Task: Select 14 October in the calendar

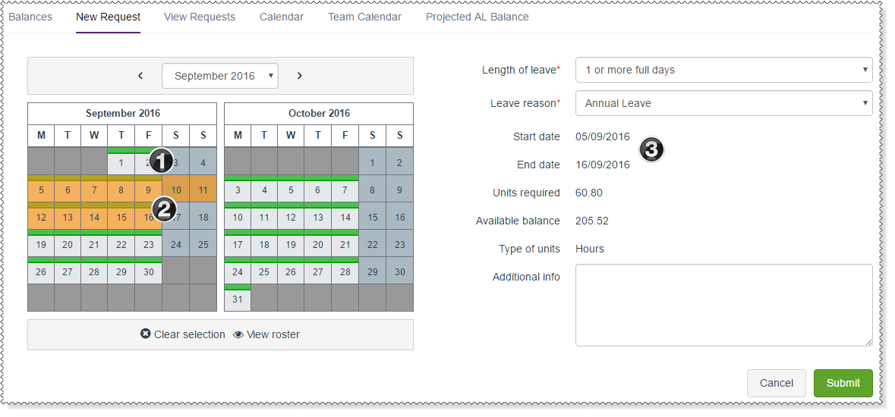Action: click(x=345, y=218)
